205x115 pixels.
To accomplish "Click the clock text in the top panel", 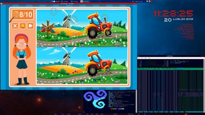I will coord(137,1).
